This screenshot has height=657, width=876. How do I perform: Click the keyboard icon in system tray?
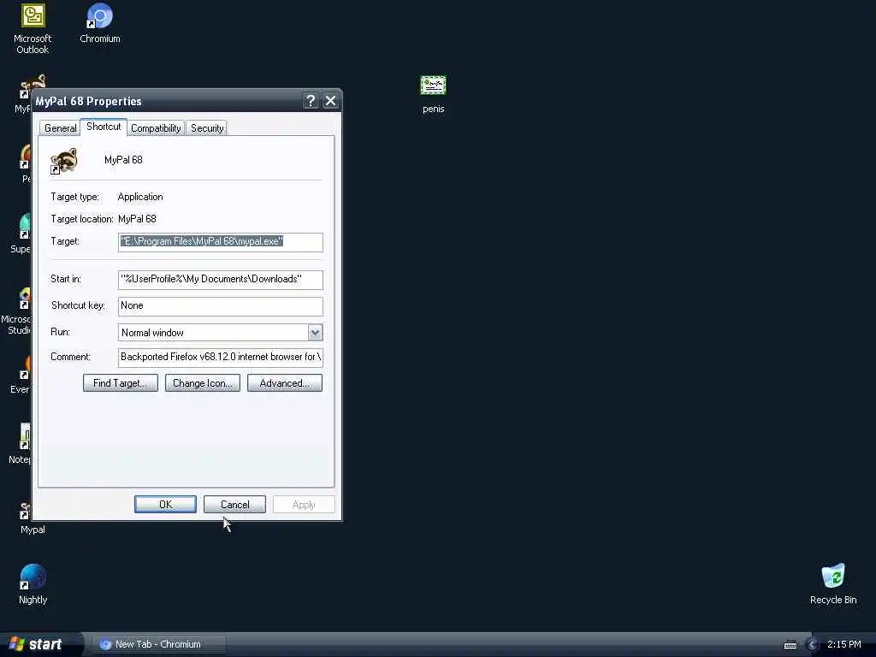[x=790, y=645]
